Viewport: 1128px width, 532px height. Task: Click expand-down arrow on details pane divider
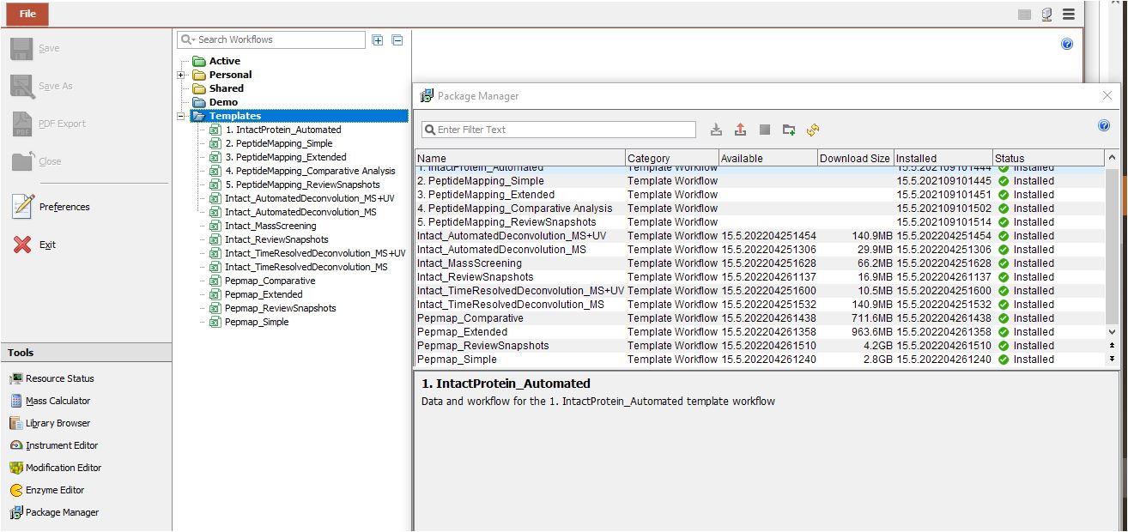coord(1113,359)
